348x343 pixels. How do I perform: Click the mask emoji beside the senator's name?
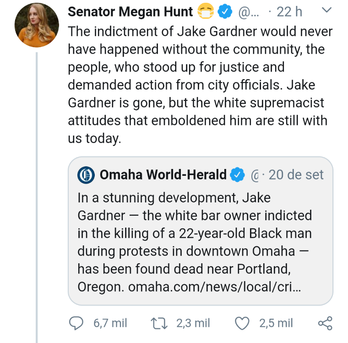coord(206,12)
